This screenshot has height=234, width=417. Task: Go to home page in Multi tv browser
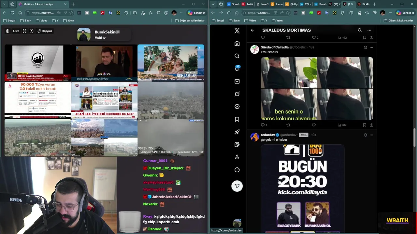coord(20,13)
